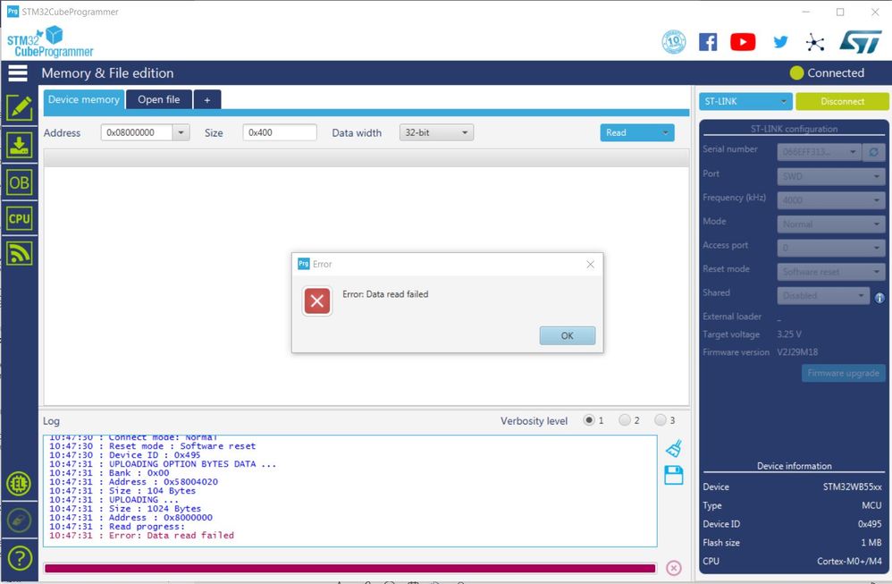Open the Access port dropdown
This screenshot has width=892, height=584.
point(830,248)
